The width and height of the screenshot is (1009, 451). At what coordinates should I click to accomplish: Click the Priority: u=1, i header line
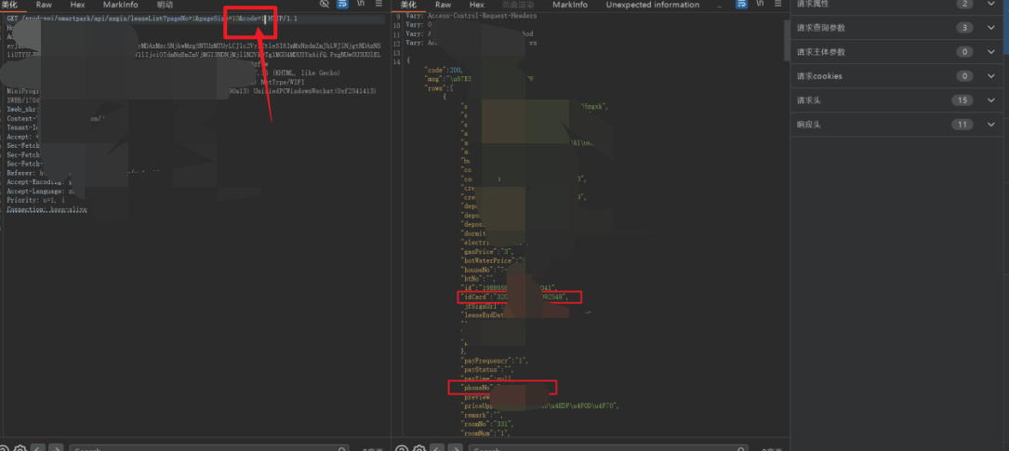click(x=36, y=200)
